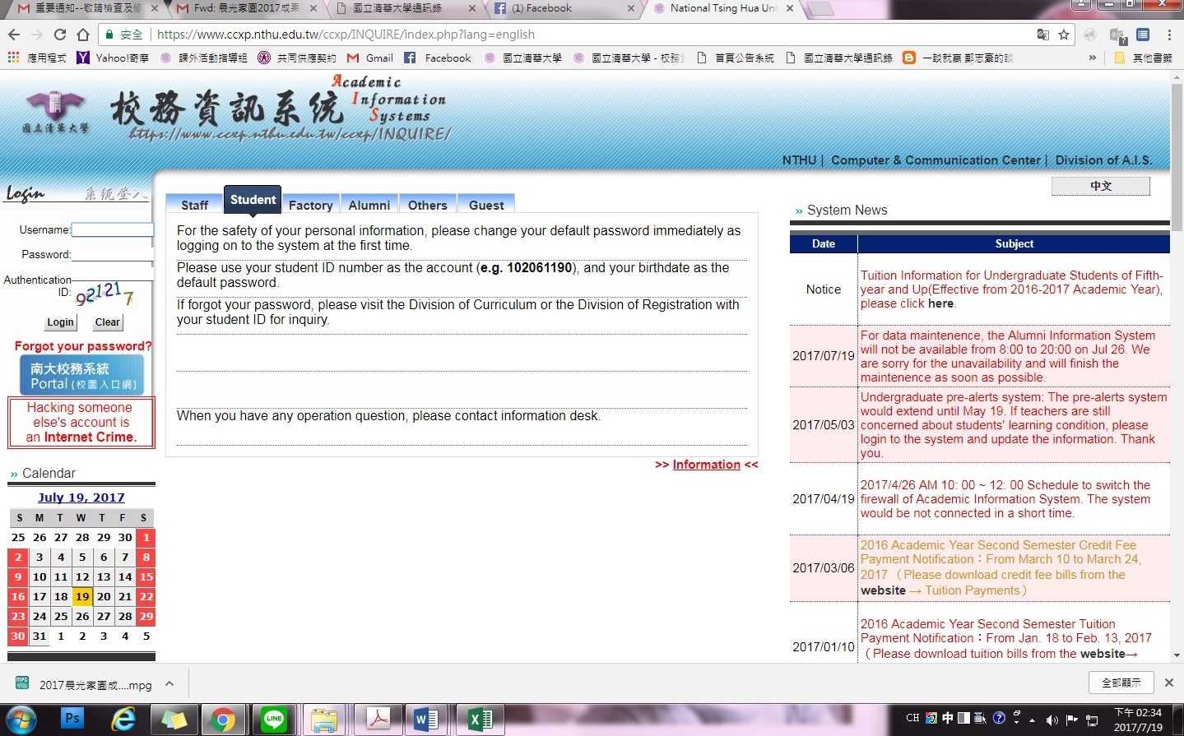Screen dimensions: 1184x736
Task: Click the Login button
Action: pyautogui.click(x=60, y=322)
